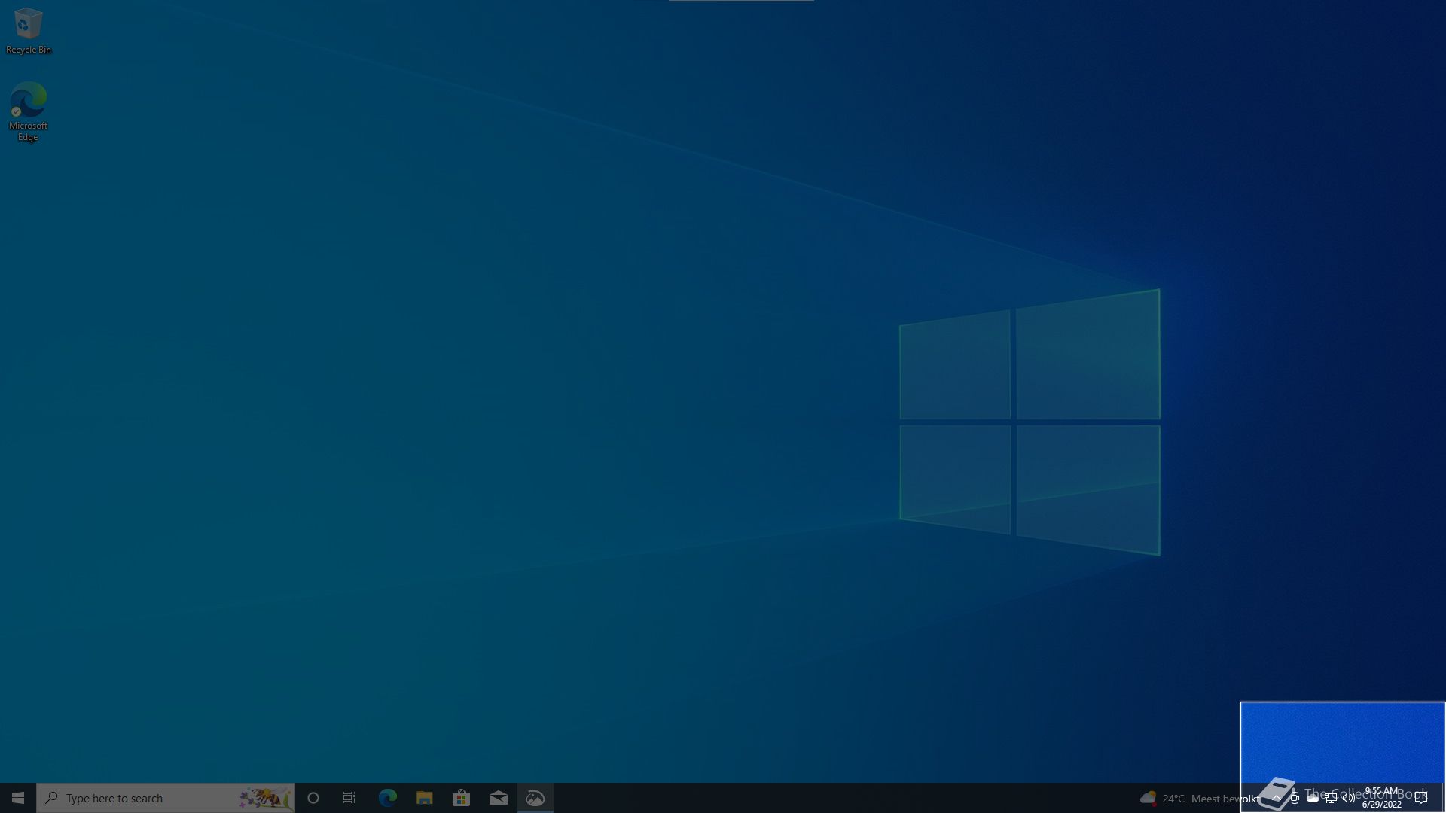
Task: Click the Show desktop sliver at taskbar end
Action: click(x=1443, y=798)
